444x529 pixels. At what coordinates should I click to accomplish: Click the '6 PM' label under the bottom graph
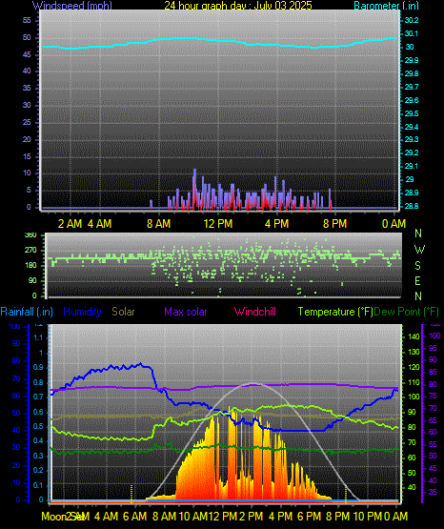(x=309, y=517)
